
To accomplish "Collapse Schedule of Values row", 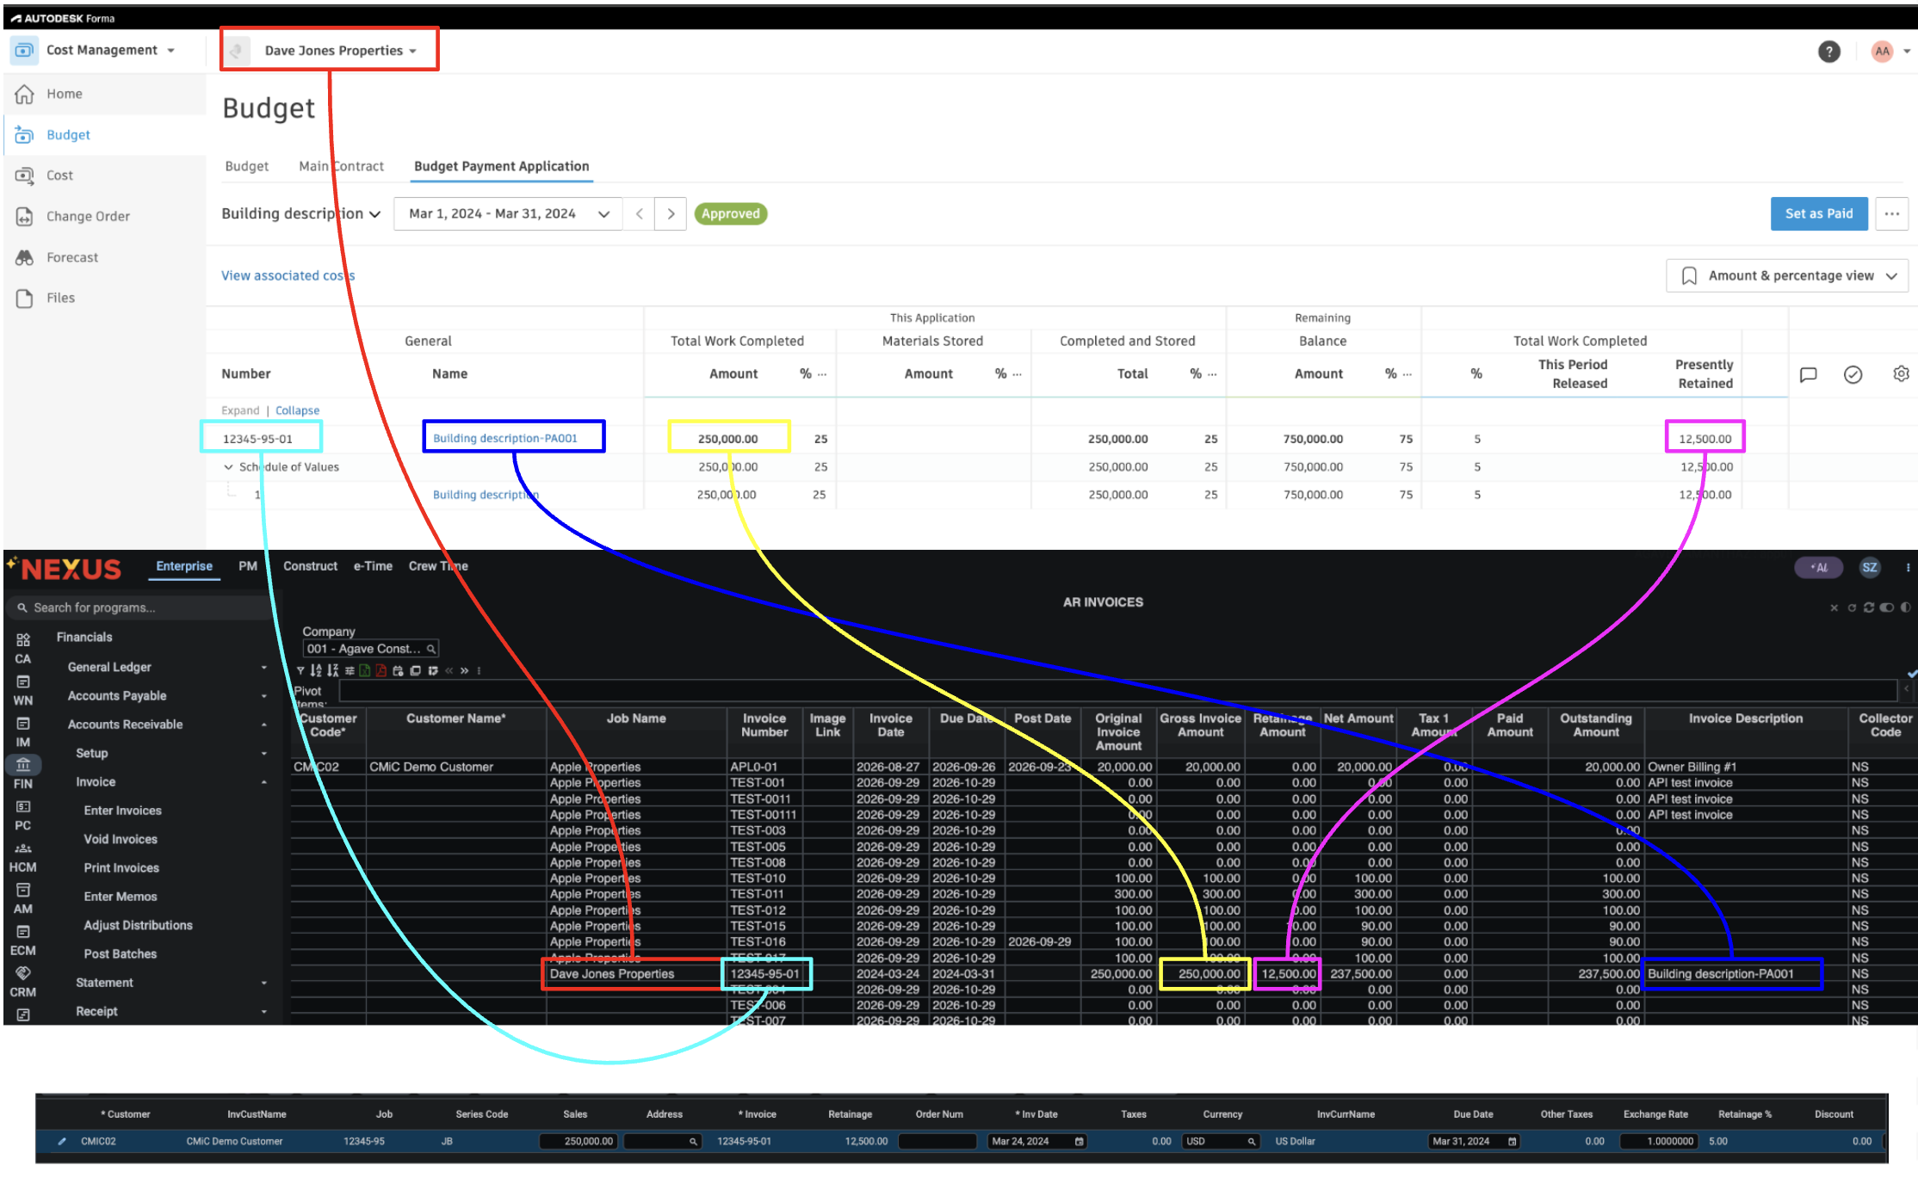I will coord(228,467).
